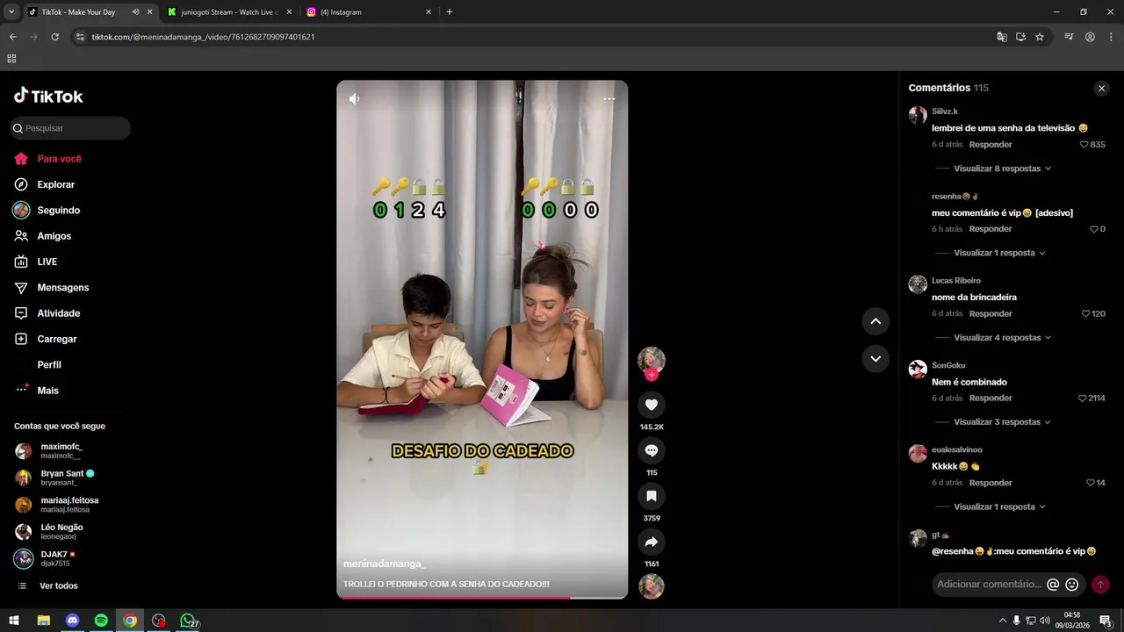Screen dimensions: 1124x632
Task: Click the Adicionar comentário field
Action: coord(989,585)
